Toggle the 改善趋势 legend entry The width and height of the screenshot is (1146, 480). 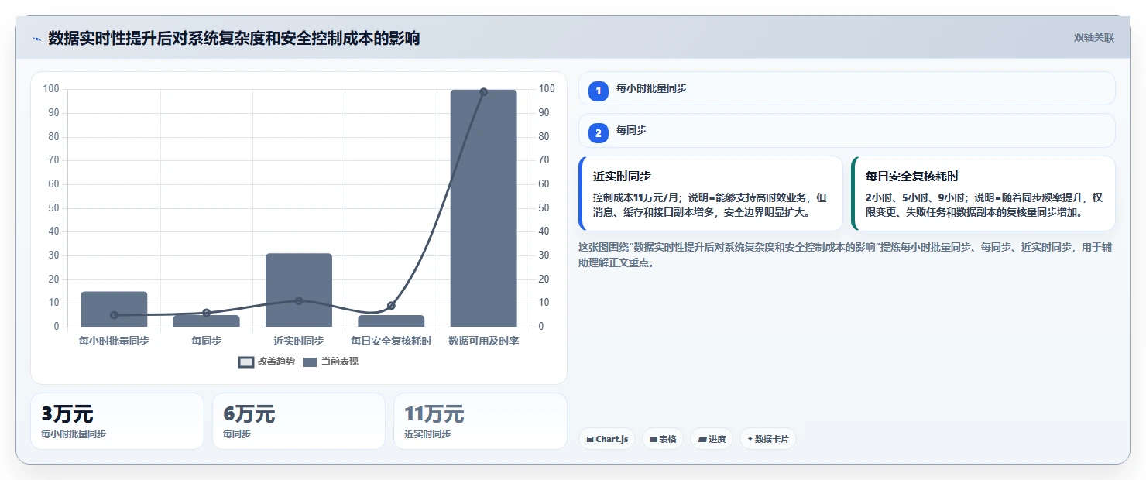pyautogui.click(x=266, y=362)
